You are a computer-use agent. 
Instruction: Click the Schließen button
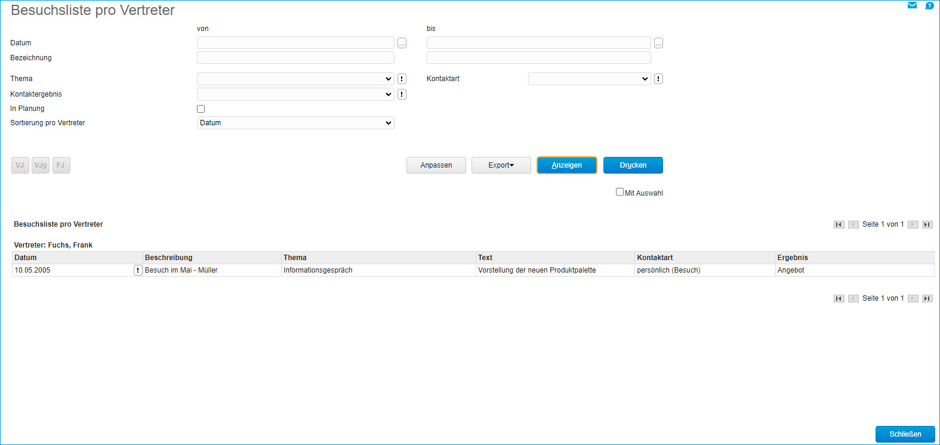point(905,434)
